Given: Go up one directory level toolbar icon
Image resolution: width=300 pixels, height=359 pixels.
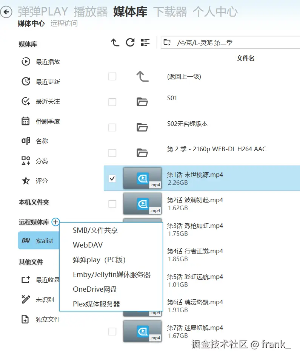Looking at the screenshot, I should pos(115,42).
